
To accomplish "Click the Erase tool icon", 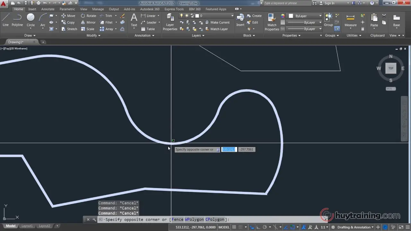I will click(122, 16).
